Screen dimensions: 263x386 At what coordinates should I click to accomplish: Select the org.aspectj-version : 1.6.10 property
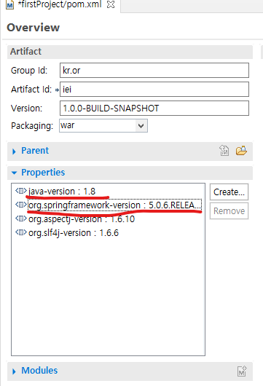(x=82, y=218)
